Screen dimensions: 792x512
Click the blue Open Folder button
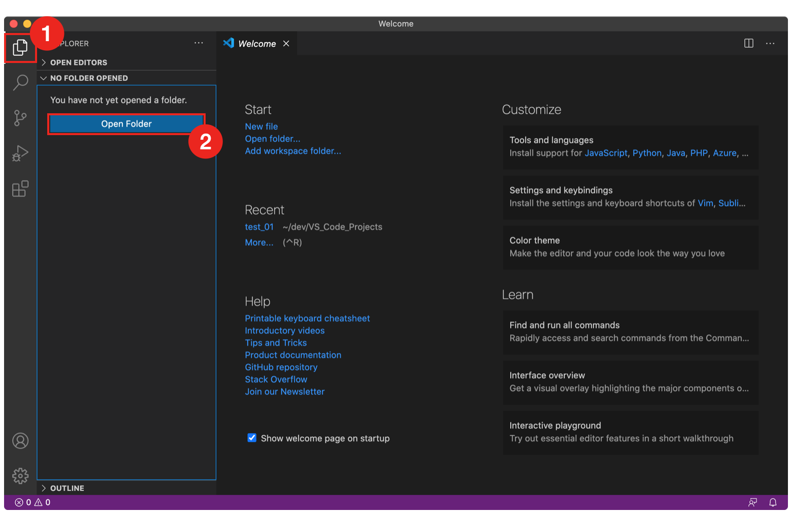tap(126, 124)
